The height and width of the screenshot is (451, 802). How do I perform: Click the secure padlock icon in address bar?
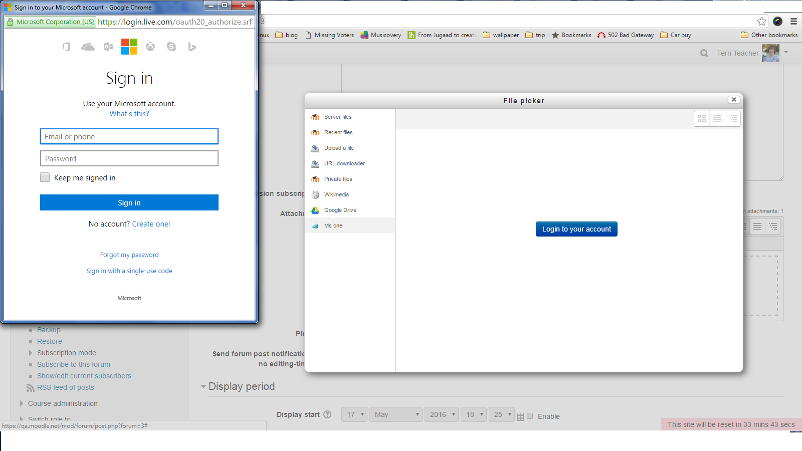pyautogui.click(x=10, y=22)
